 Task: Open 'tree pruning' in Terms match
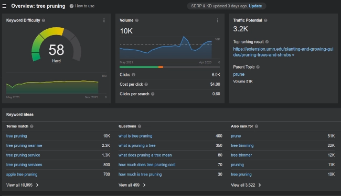point(17,136)
